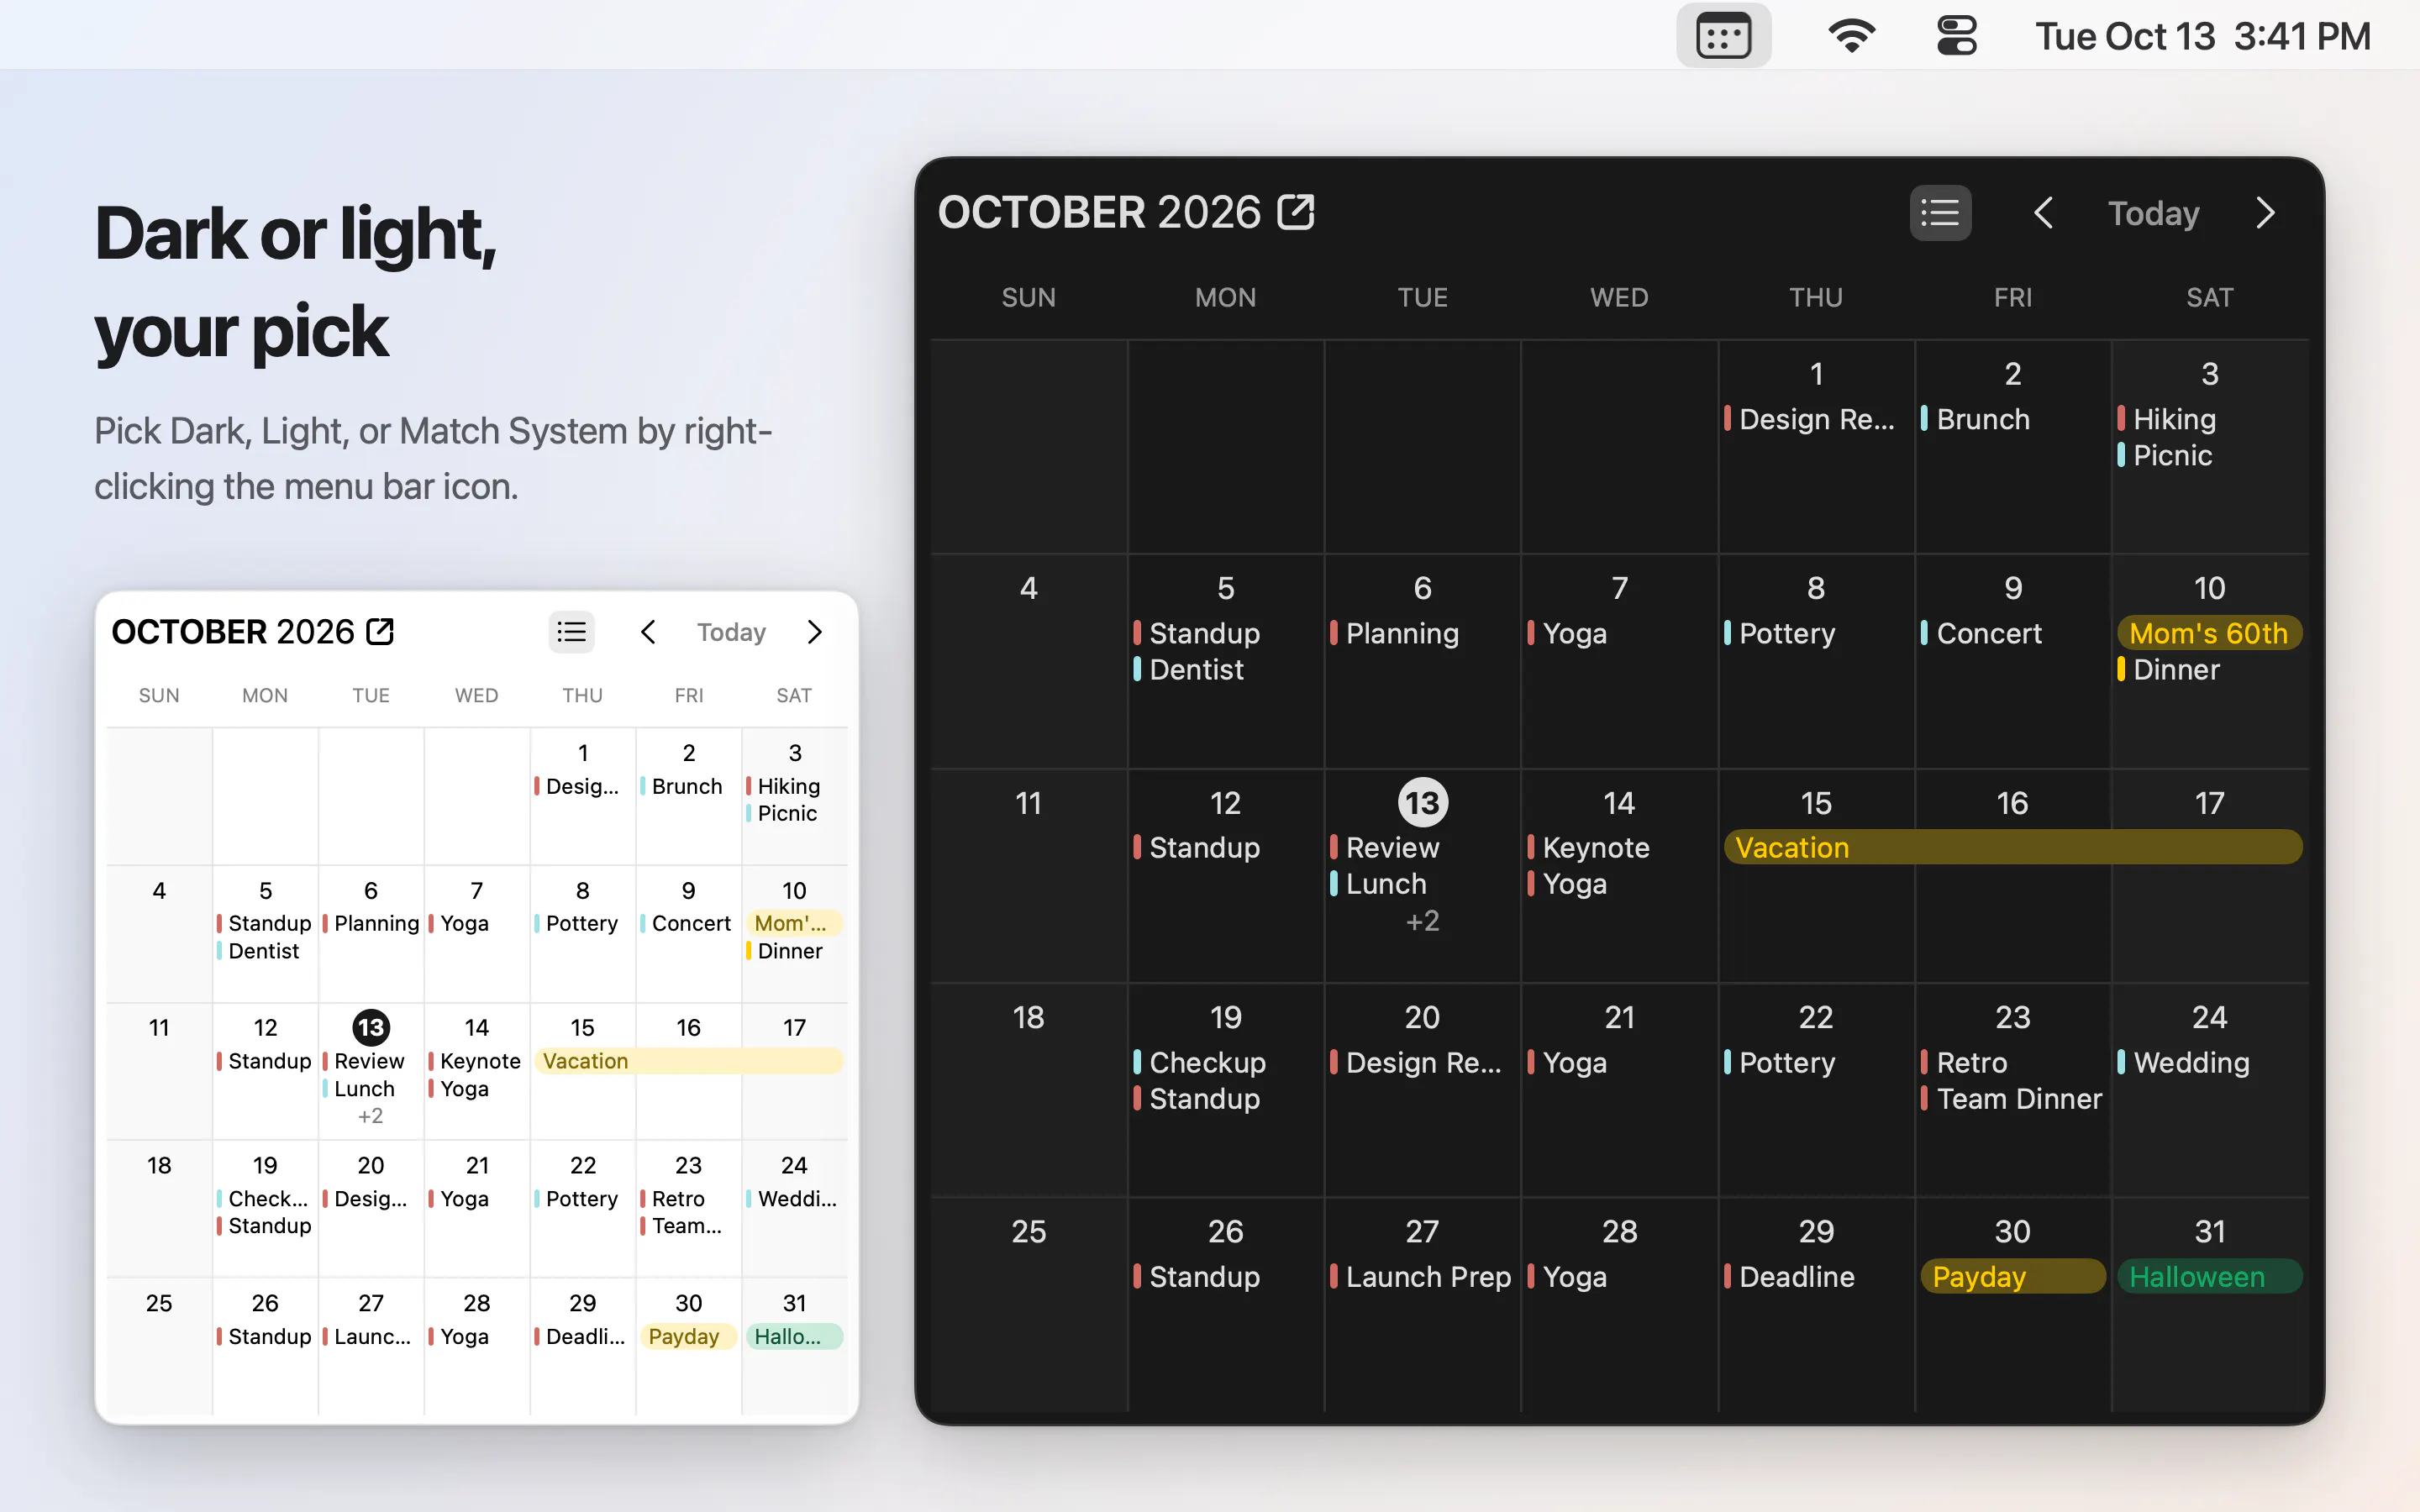Select Checkup event in dark calendar
Image resolution: width=2420 pixels, height=1512 pixels.
(1200, 1063)
